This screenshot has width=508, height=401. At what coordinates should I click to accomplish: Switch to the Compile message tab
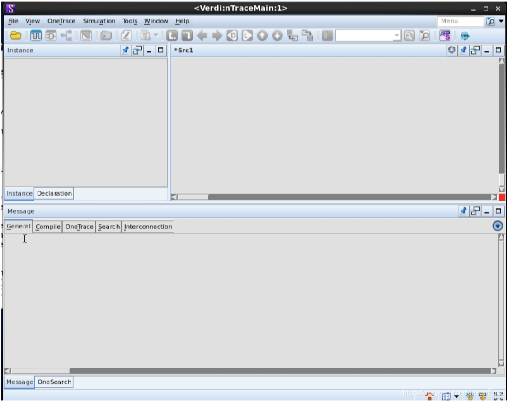pyautogui.click(x=47, y=227)
